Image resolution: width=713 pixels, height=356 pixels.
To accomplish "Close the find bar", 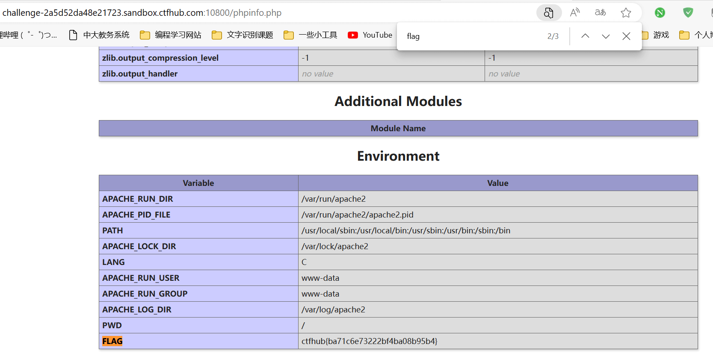I will 626,36.
